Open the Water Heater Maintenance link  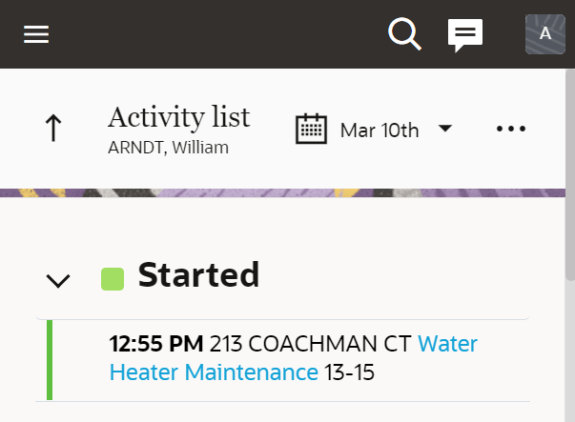(x=214, y=372)
